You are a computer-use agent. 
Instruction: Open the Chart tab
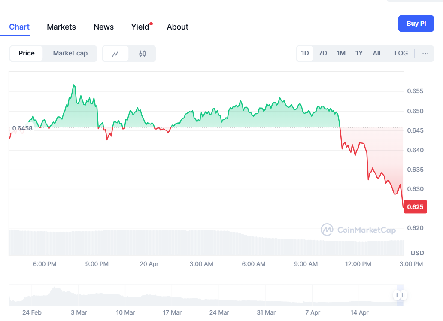tap(19, 27)
